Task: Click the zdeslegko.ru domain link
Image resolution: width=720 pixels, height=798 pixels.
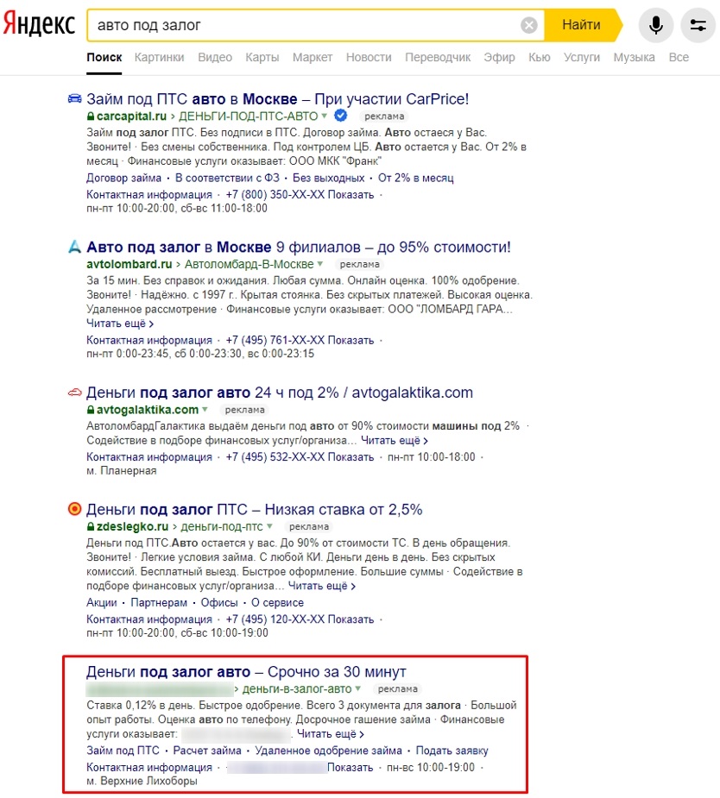Action: point(132,526)
